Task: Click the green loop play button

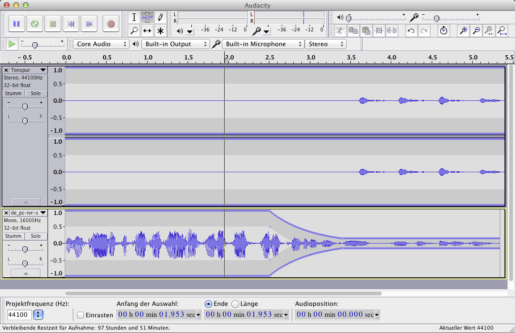Action: 34,24
